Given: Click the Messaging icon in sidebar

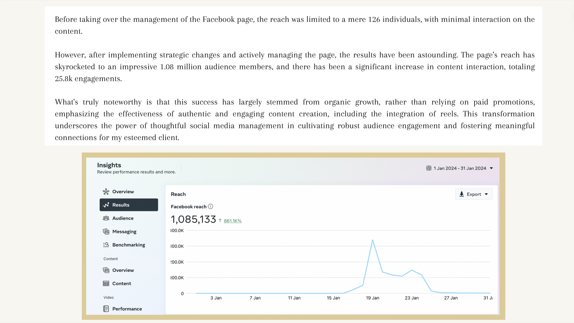Looking at the screenshot, I should (106, 232).
